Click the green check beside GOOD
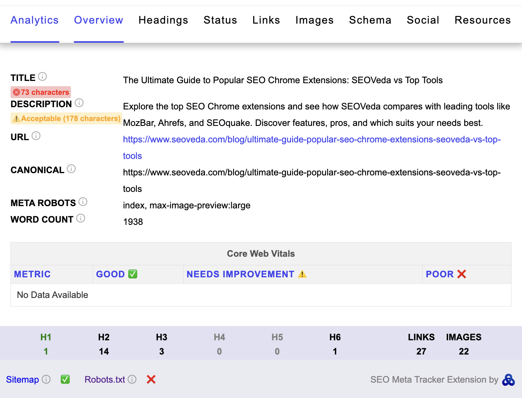The image size is (522, 398). click(133, 274)
